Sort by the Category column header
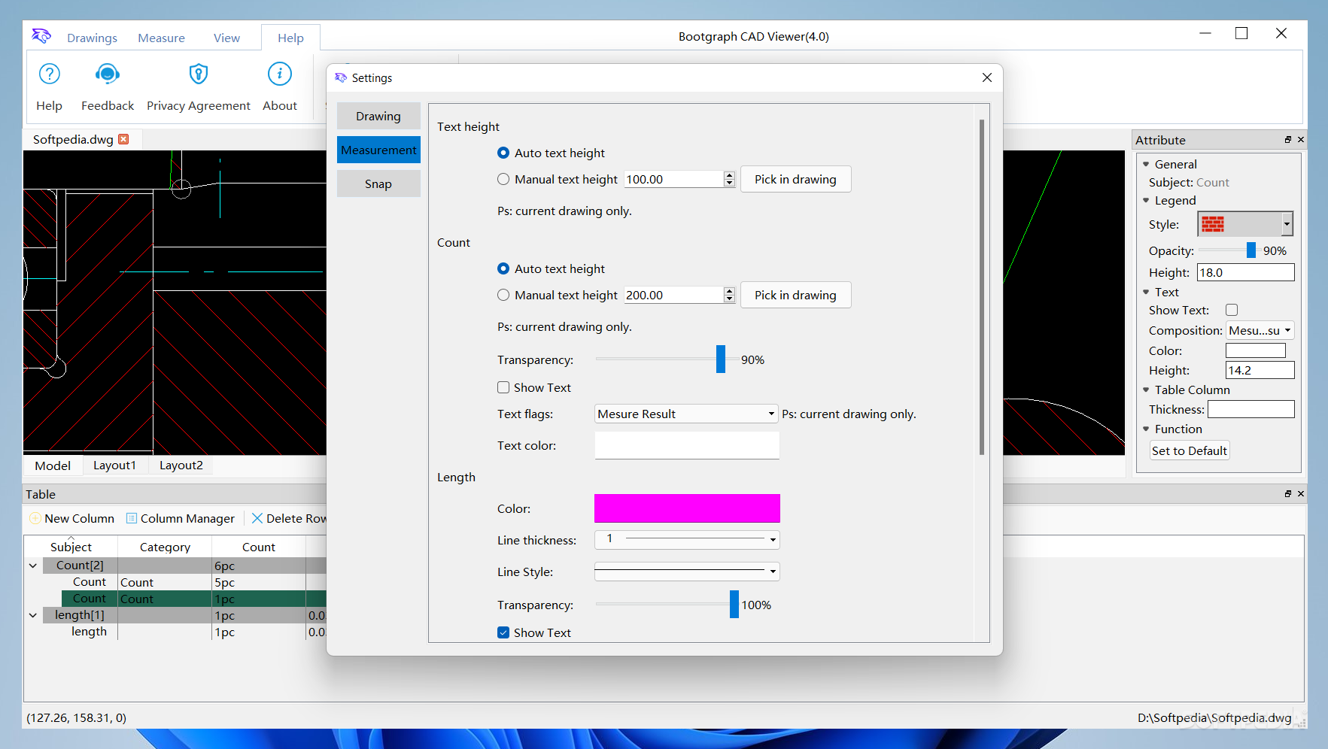This screenshot has width=1328, height=749. (165, 547)
